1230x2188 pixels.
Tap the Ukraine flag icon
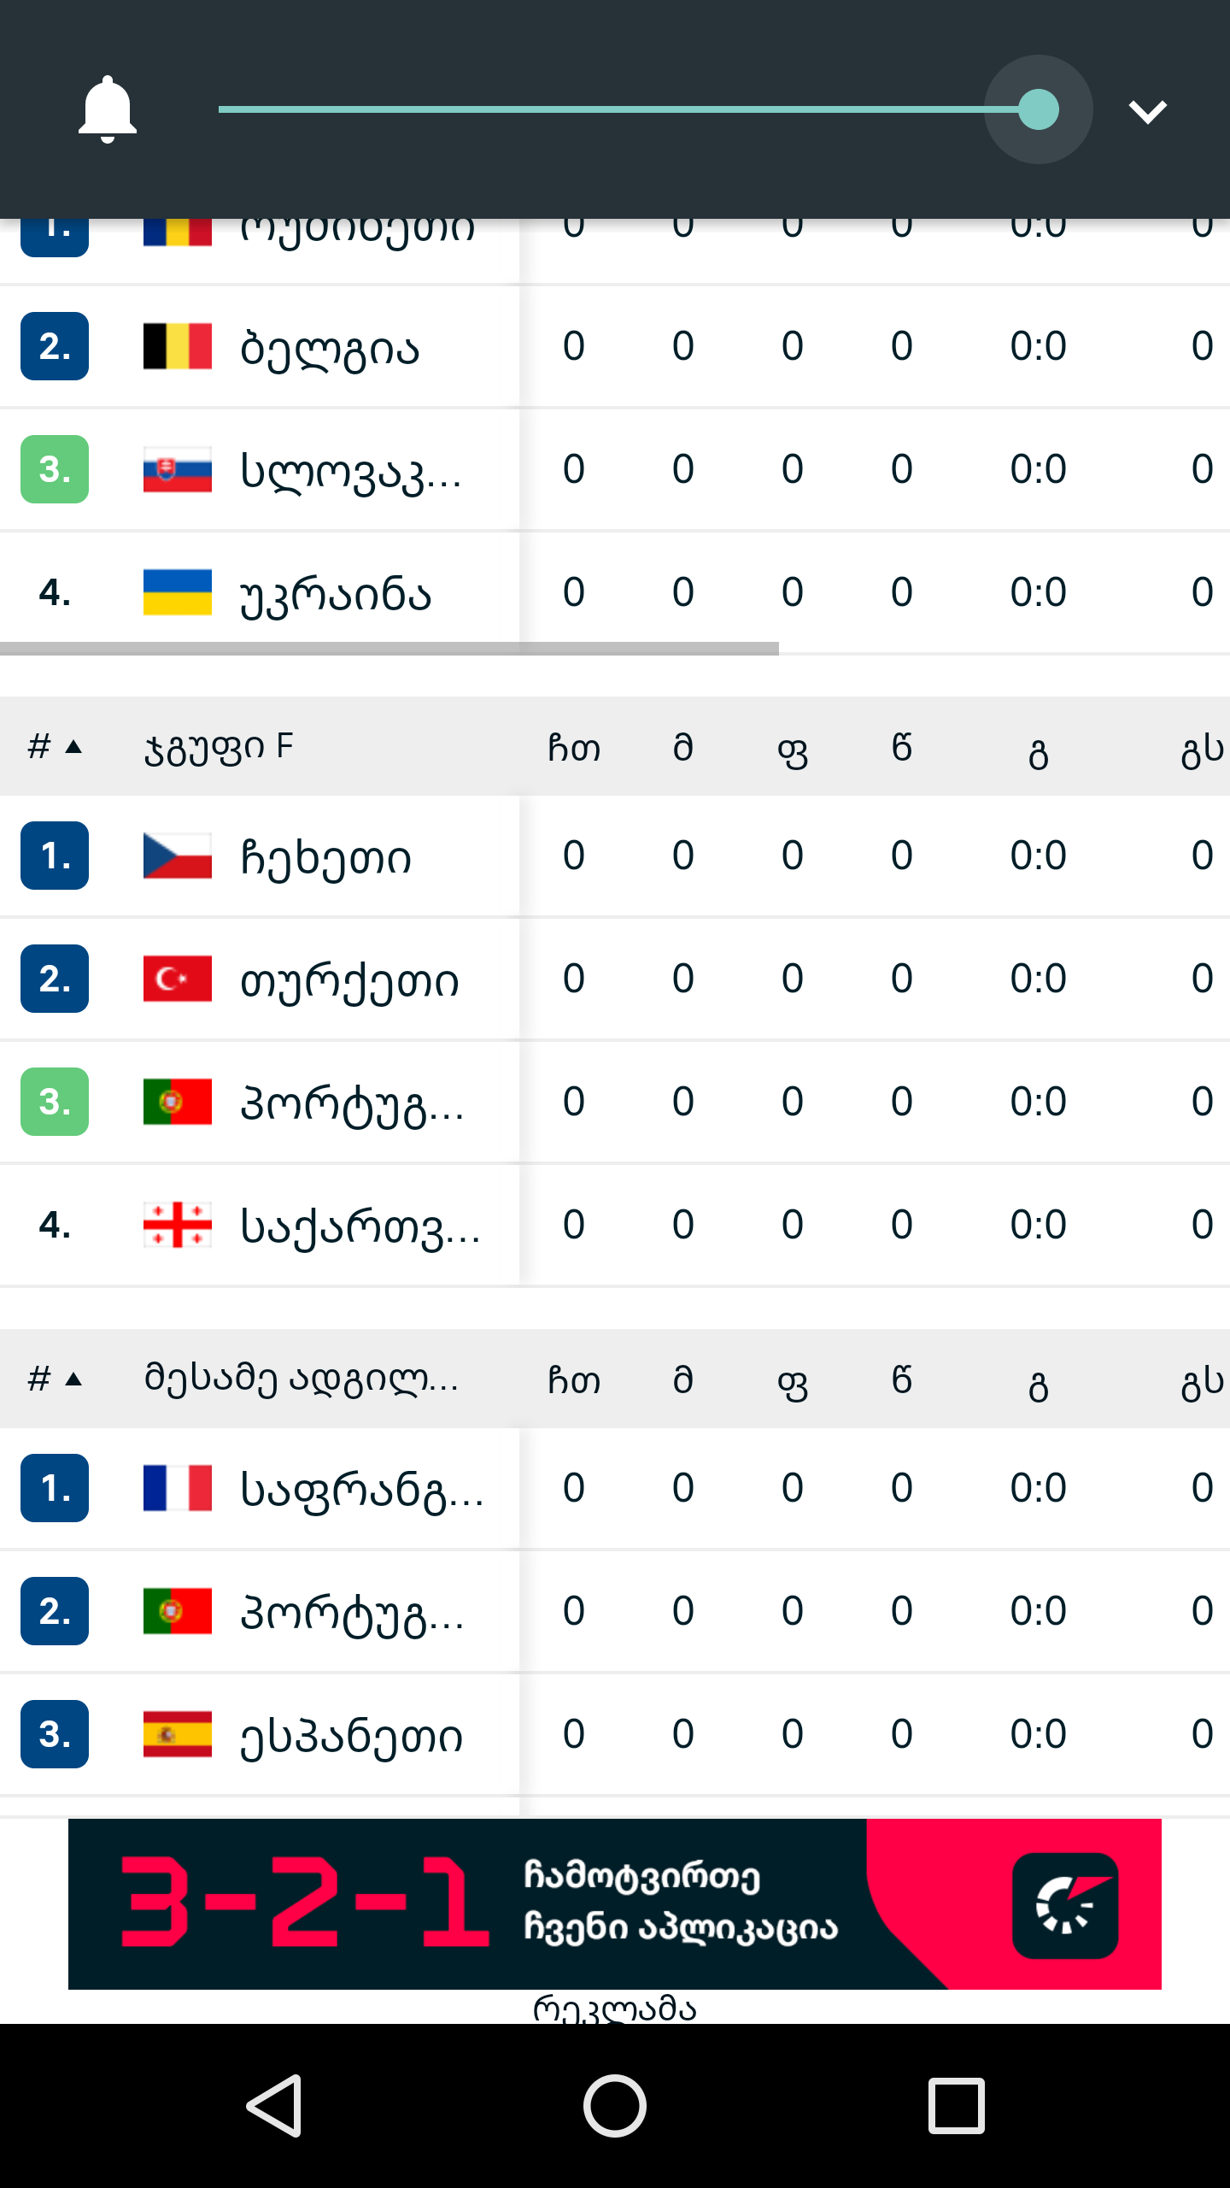177,592
